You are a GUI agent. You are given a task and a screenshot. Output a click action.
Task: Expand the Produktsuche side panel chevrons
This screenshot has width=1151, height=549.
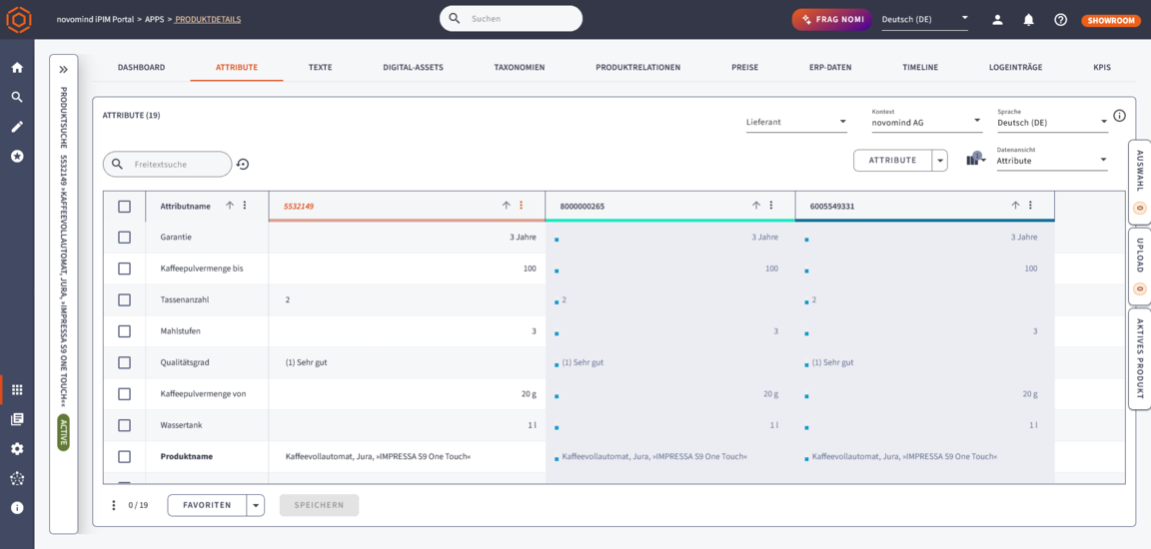(x=63, y=70)
